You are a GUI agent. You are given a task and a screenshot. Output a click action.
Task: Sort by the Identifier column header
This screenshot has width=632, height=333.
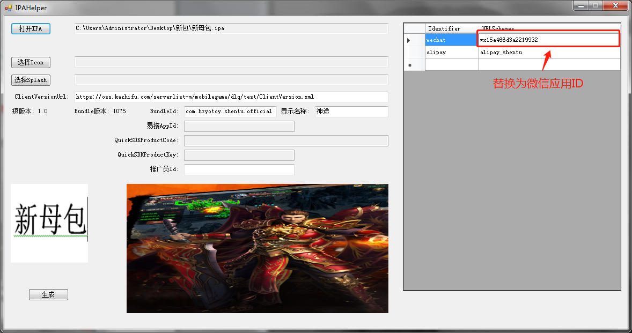tap(452, 28)
